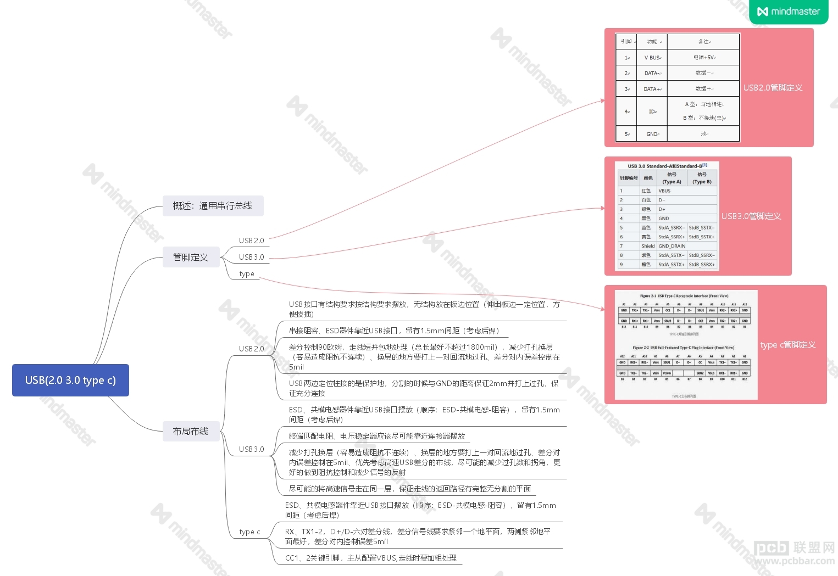This screenshot has width=838, height=576.
Task: Select text USB两边定位柱接的是保护地
Action: point(424,388)
